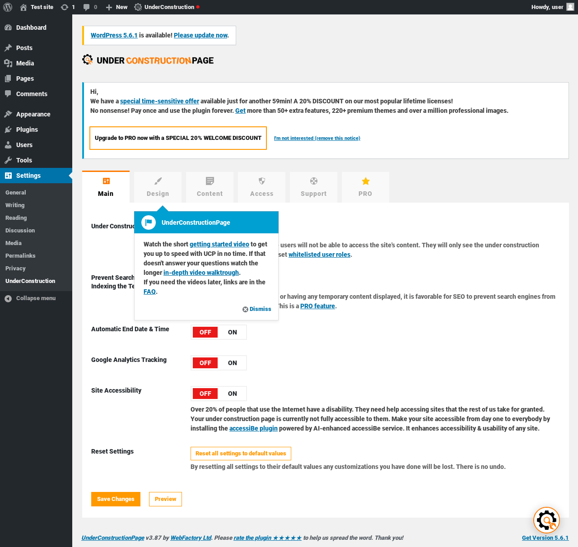Click the Appearance brush icon in sidebar
This screenshot has height=547, width=578.
tap(8, 114)
